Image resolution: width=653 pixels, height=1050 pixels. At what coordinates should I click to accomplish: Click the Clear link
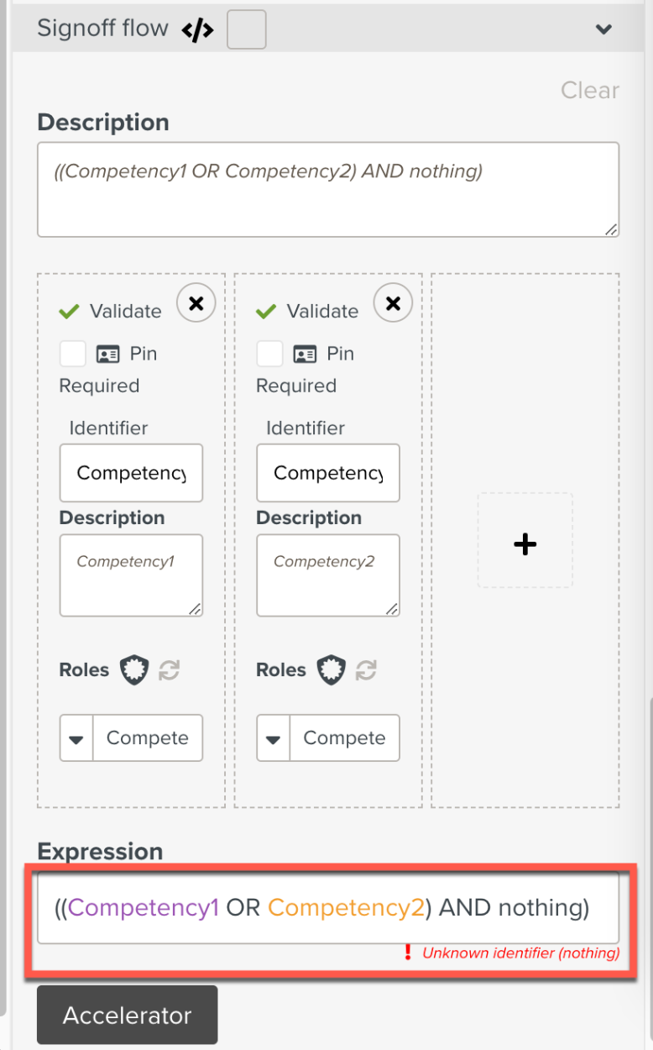590,91
